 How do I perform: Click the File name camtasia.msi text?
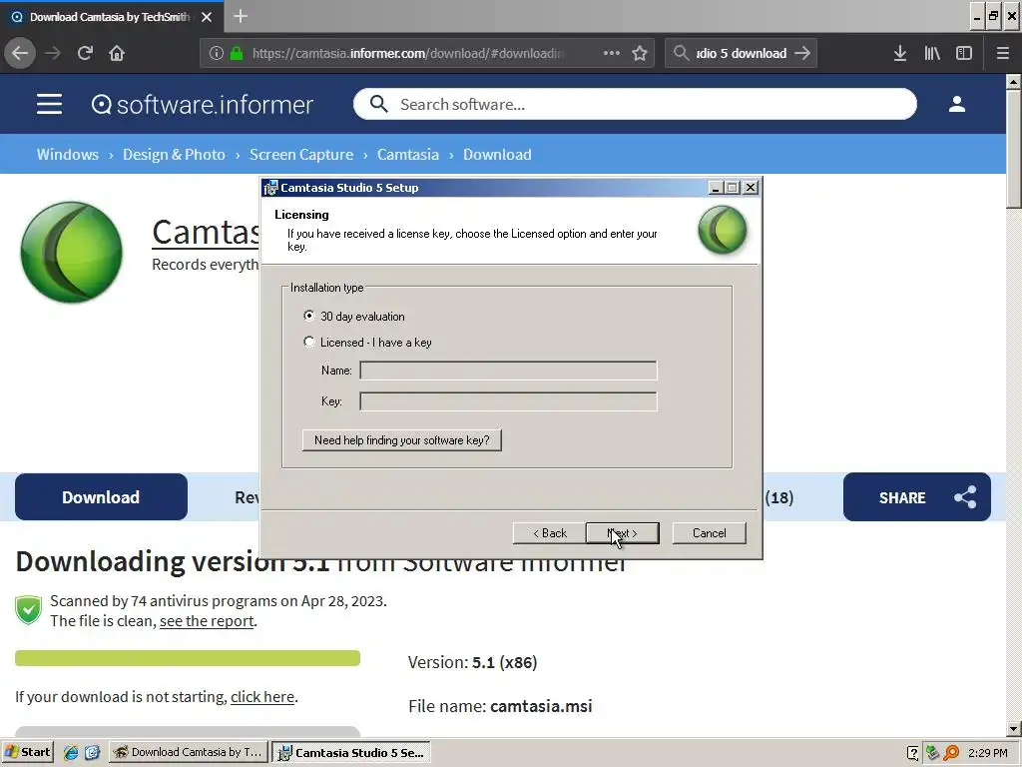coord(500,706)
